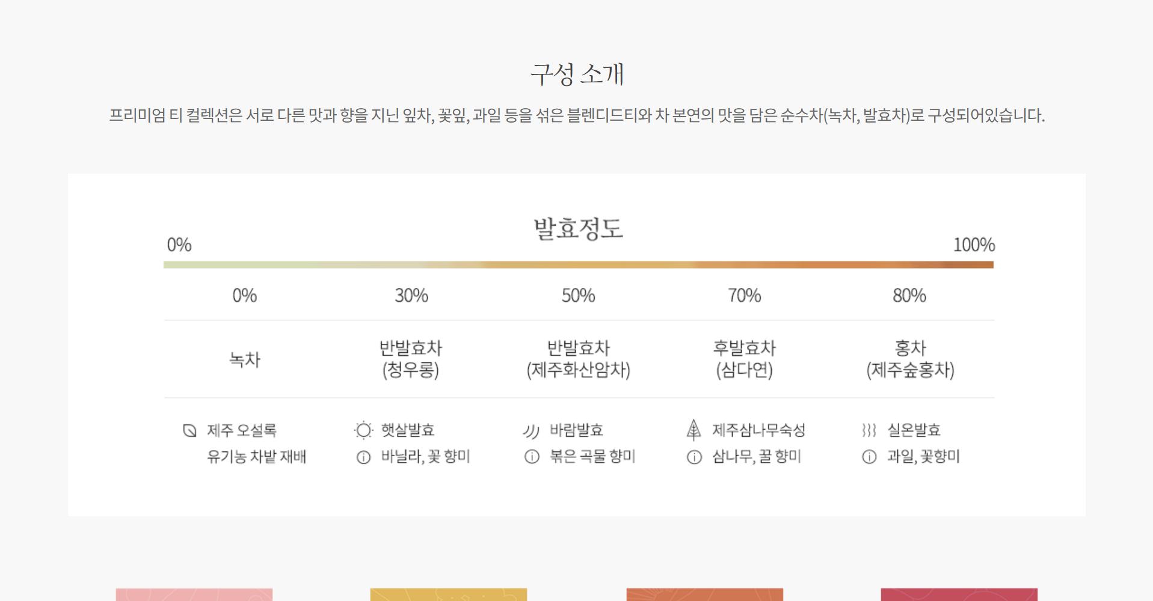The image size is (1153, 601).
Task: Click the 발효정도 gradient color bar
Action: [x=578, y=264]
